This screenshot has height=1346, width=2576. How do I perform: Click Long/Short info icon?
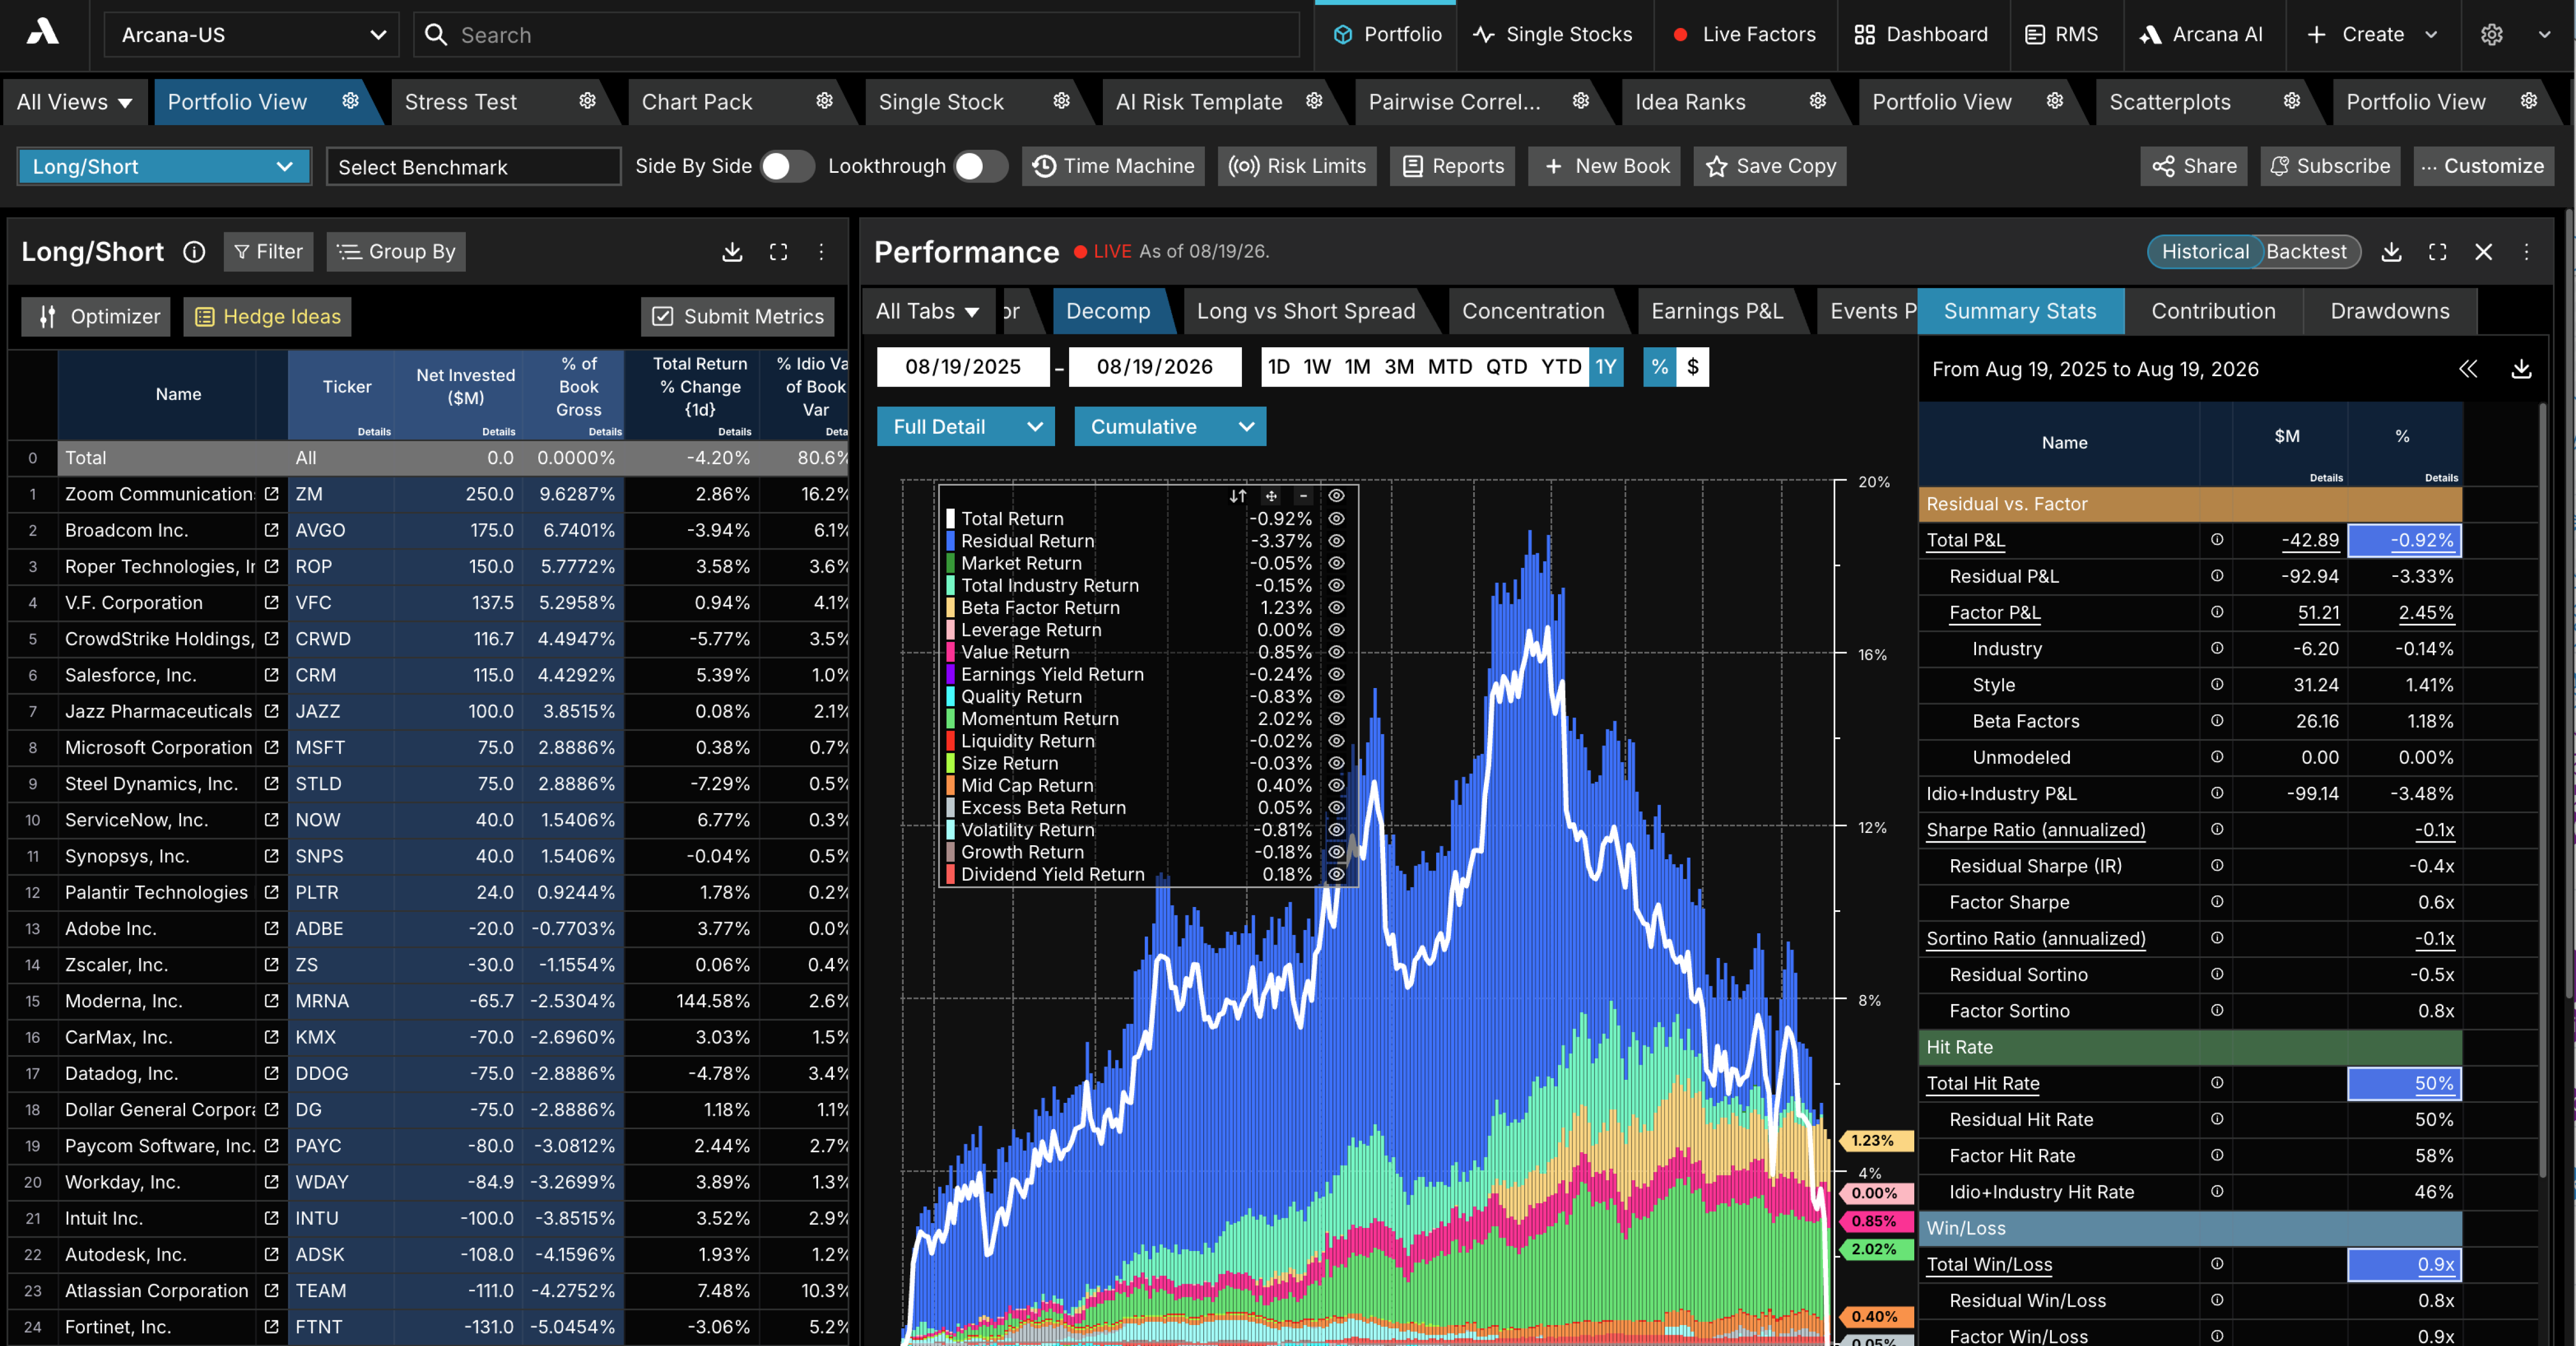point(194,252)
